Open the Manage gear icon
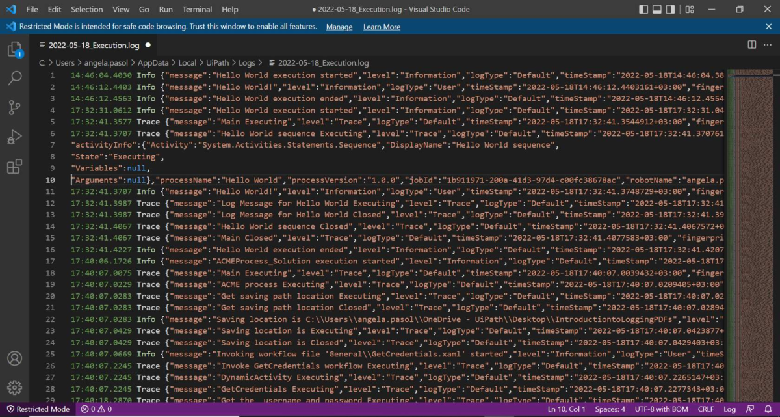The height and width of the screenshot is (417, 780). 14,388
